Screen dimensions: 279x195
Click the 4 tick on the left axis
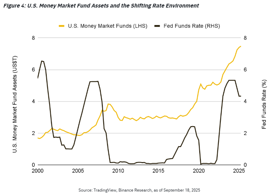tap(33, 101)
